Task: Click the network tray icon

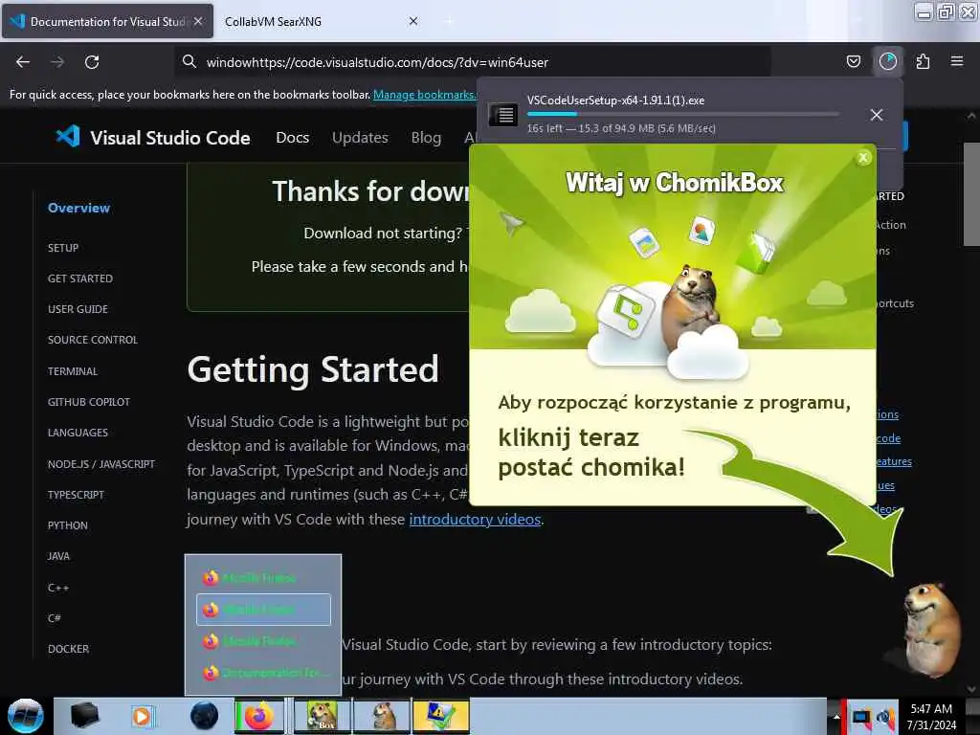Action: tap(886, 717)
